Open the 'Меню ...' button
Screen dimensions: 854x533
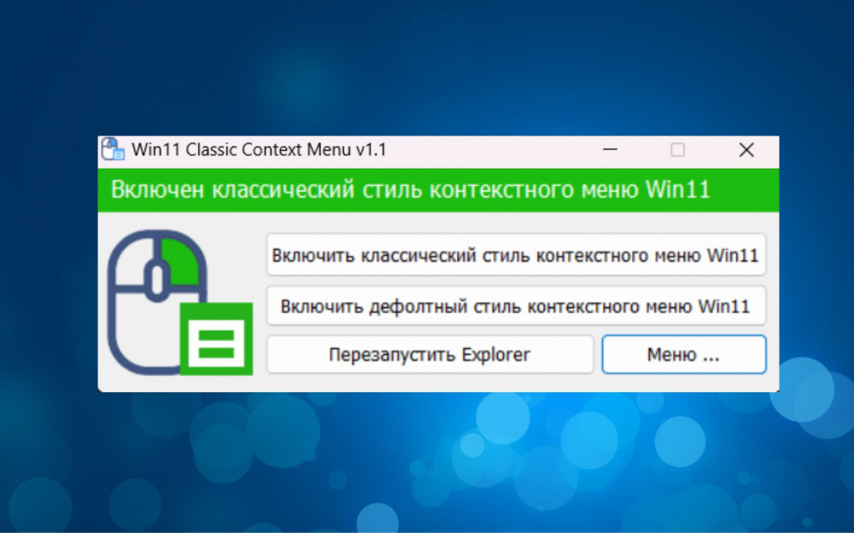tap(684, 355)
